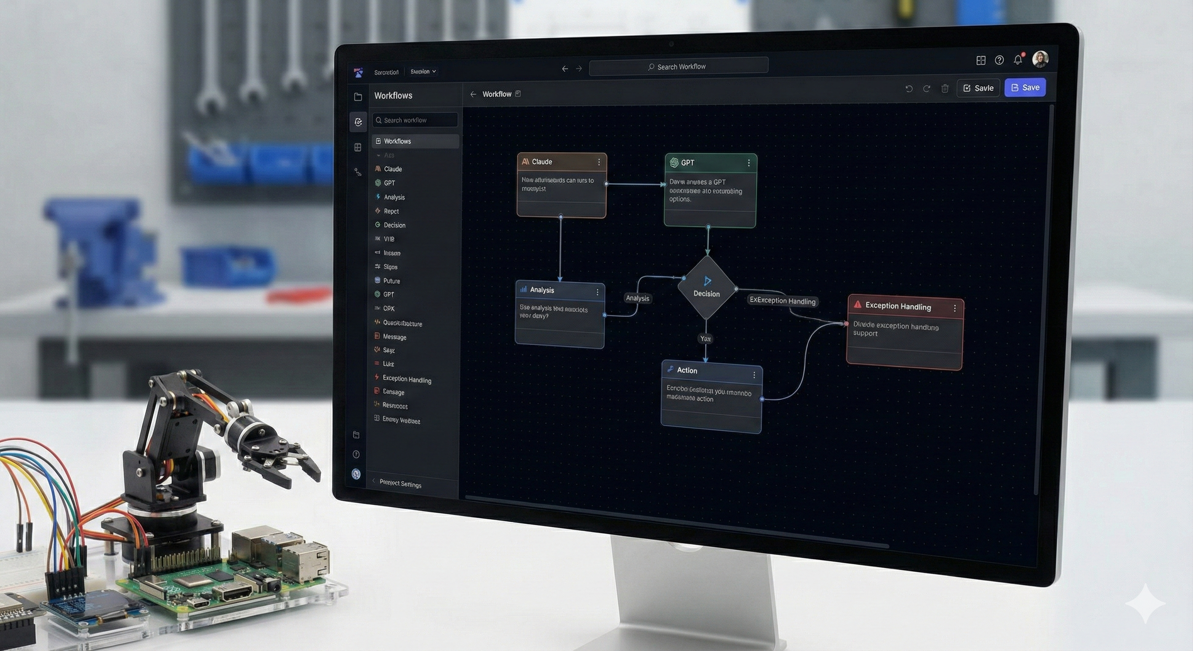The image size is (1193, 651).
Task: Click the nodes connection icon in the left rail
Action: 358,172
